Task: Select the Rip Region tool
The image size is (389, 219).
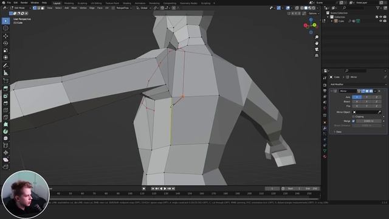Action: tap(5, 167)
